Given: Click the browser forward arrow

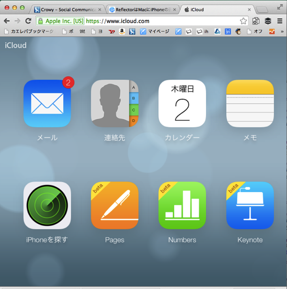Looking at the screenshot, I should pyautogui.click(x=17, y=21).
